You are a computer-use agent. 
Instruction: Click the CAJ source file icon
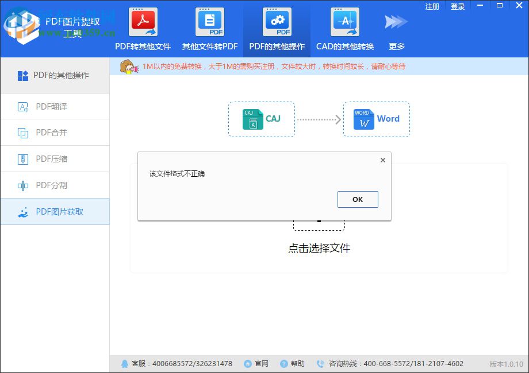pos(252,119)
